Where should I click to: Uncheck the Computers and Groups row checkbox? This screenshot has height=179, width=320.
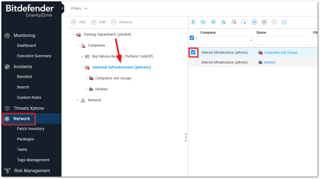tap(193, 52)
